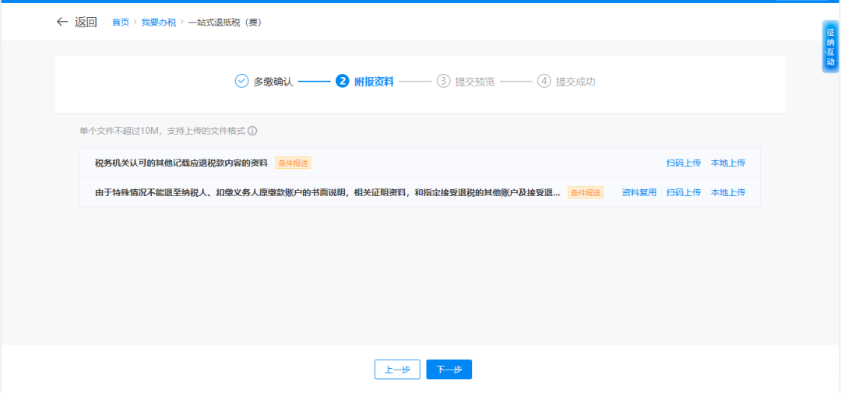This screenshot has height=393, width=841.
Task: Click the step 2 circle icon
Action: click(x=342, y=82)
